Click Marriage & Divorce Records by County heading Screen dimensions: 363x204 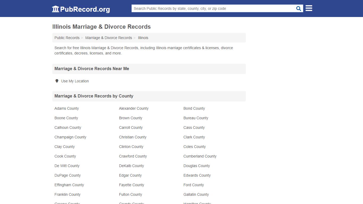[94, 96]
